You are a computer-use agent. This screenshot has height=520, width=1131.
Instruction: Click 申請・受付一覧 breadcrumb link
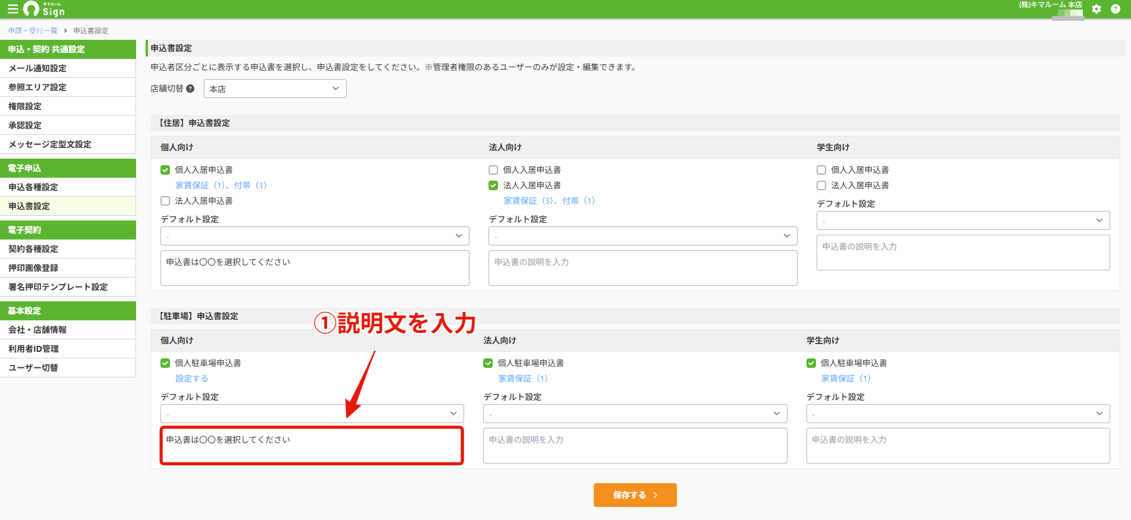[x=33, y=31]
